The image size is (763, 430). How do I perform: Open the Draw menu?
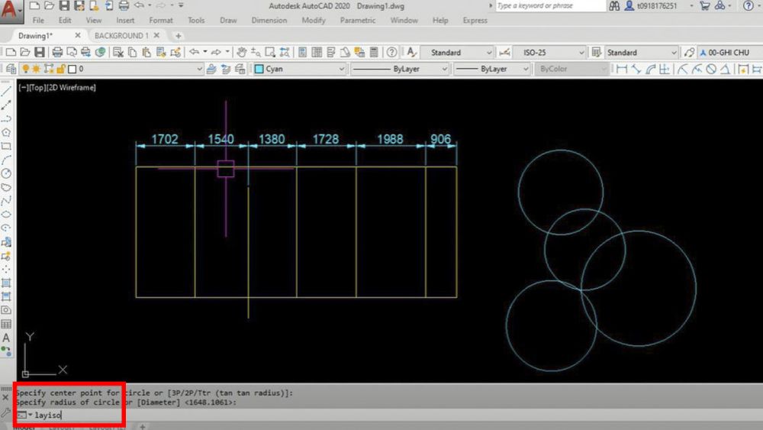(x=228, y=21)
